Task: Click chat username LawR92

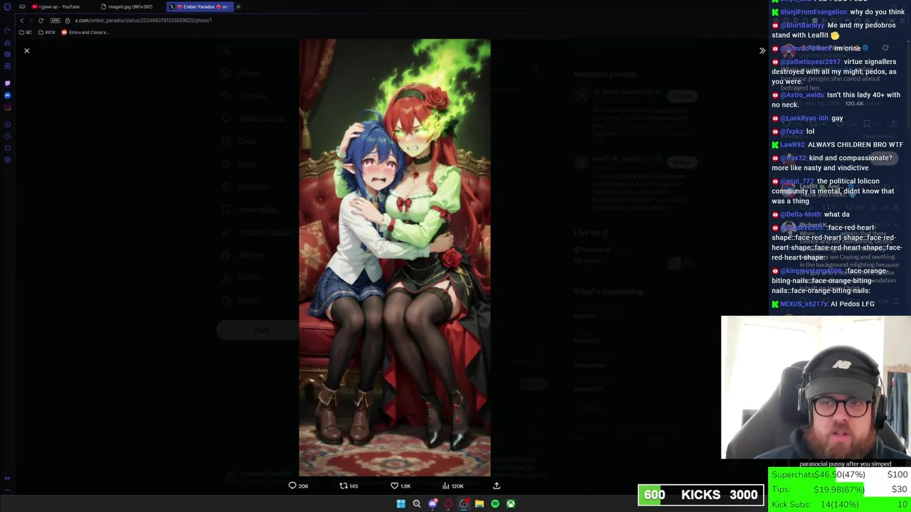Action: [x=792, y=144]
